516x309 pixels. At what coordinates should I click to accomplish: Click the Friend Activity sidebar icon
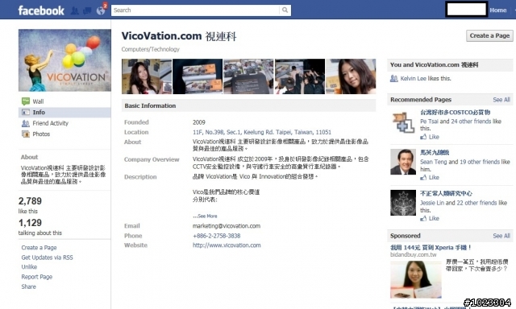[26, 123]
